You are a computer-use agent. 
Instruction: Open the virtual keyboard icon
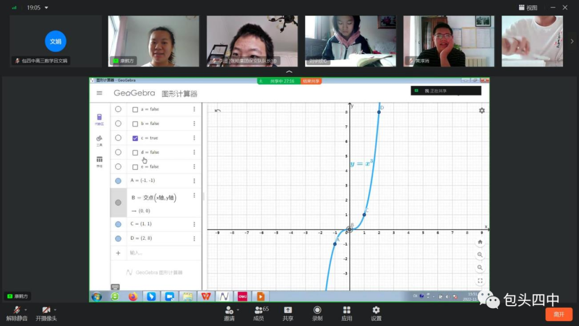(x=115, y=287)
